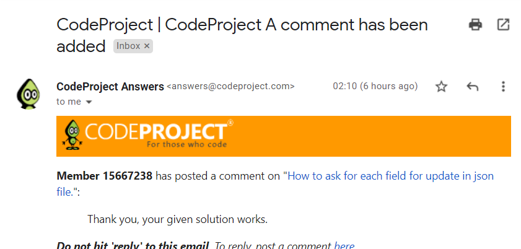
Task: Reply using the arrow icon
Action: [x=473, y=87]
